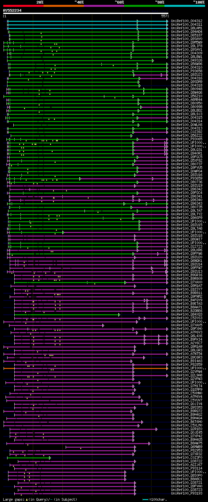The height and width of the screenshot is (502, 208).
Task: Select hit UniRef100_Q2L9A8
Action: click(187, 375)
